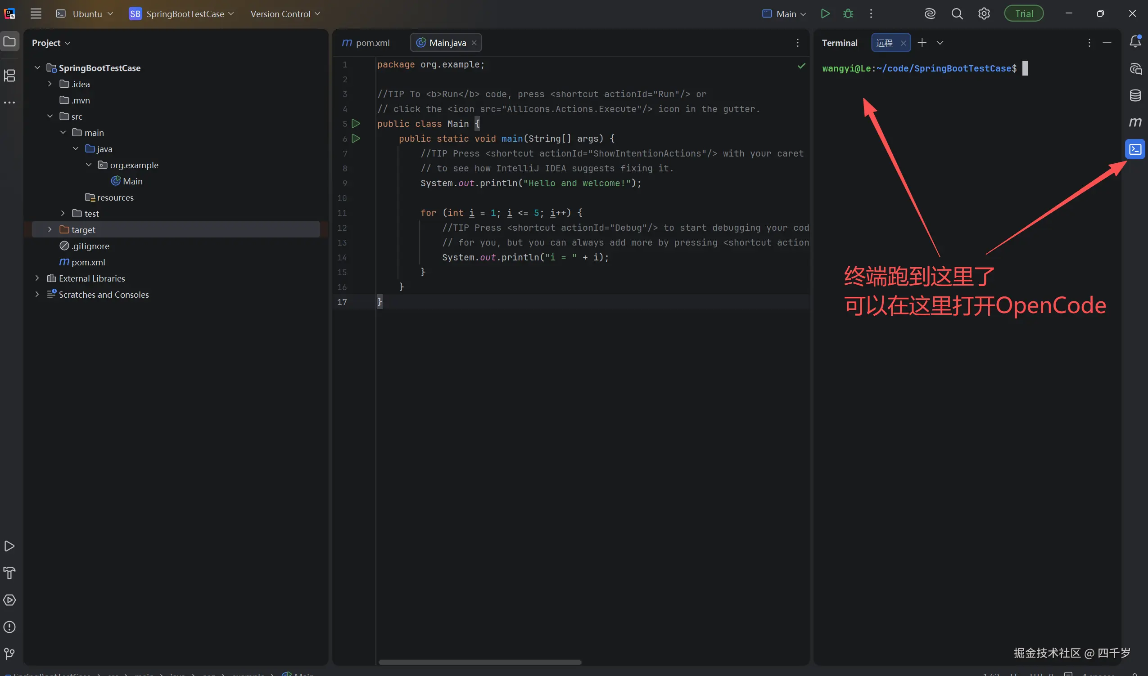Open the Database tool window icon
This screenshot has height=676, width=1148.
coord(1135,95)
